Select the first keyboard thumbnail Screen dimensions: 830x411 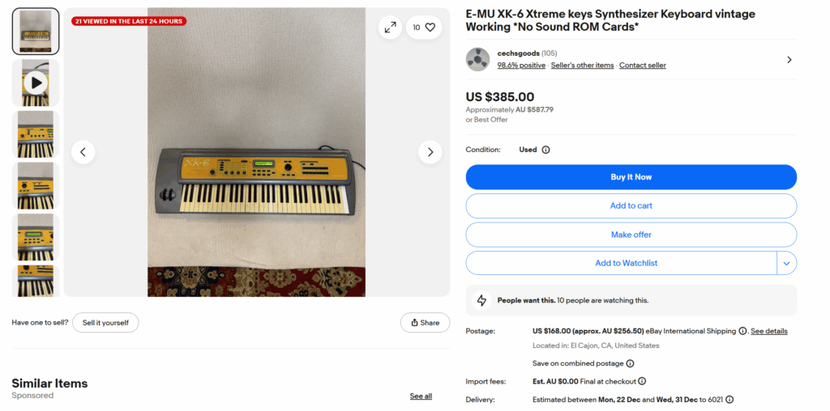click(36, 32)
